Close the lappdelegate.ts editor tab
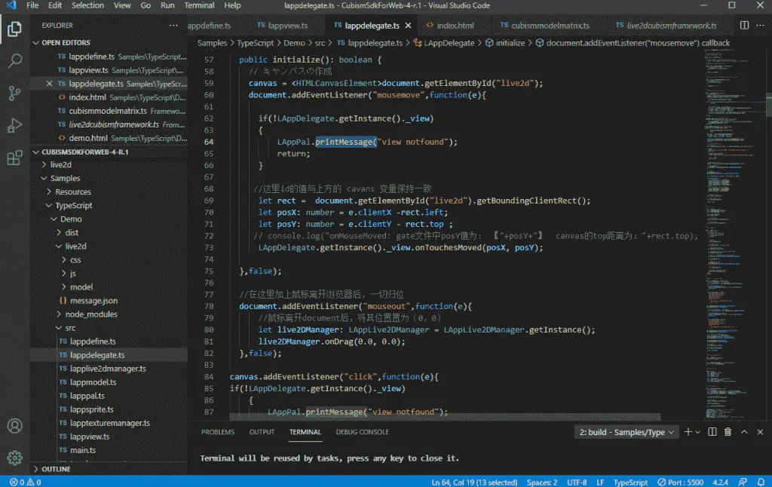The height and width of the screenshot is (487, 772). pyautogui.click(x=408, y=26)
